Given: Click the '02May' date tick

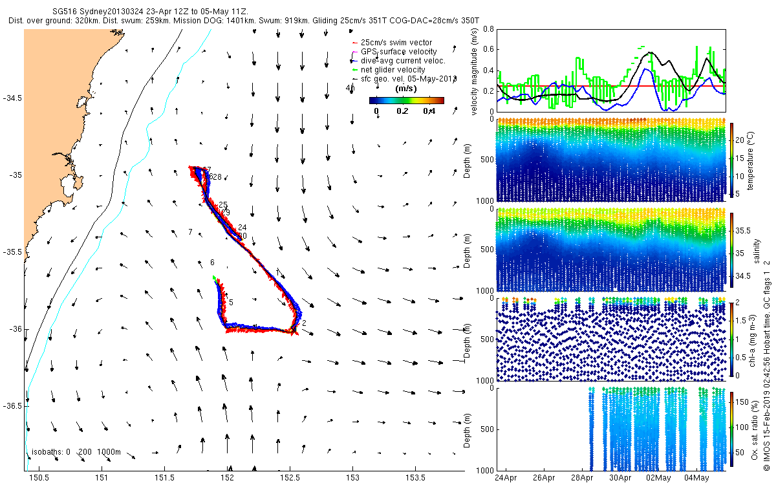Looking at the screenshot, I should pyautogui.click(x=658, y=478).
